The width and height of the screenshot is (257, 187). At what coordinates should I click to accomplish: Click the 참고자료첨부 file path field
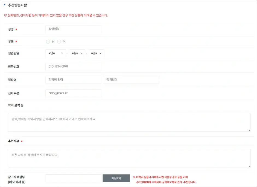pyautogui.click(x=73, y=178)
